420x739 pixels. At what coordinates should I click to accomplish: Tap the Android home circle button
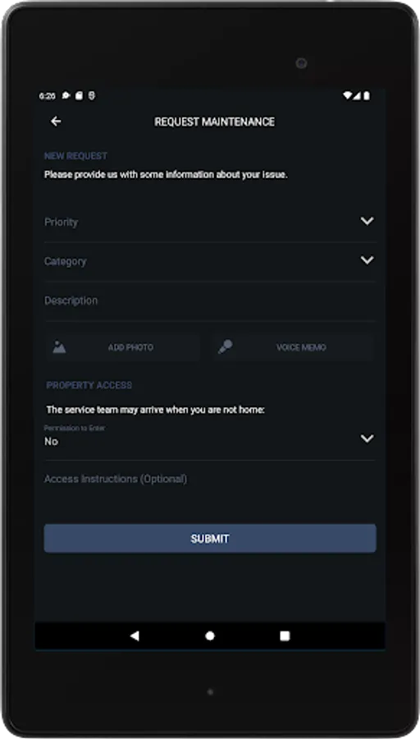coord(210,636)
